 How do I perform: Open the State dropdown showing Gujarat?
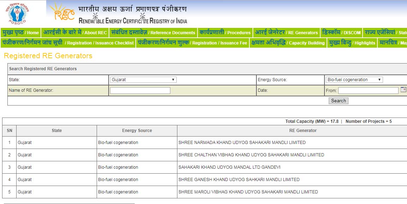coord(143,80)
